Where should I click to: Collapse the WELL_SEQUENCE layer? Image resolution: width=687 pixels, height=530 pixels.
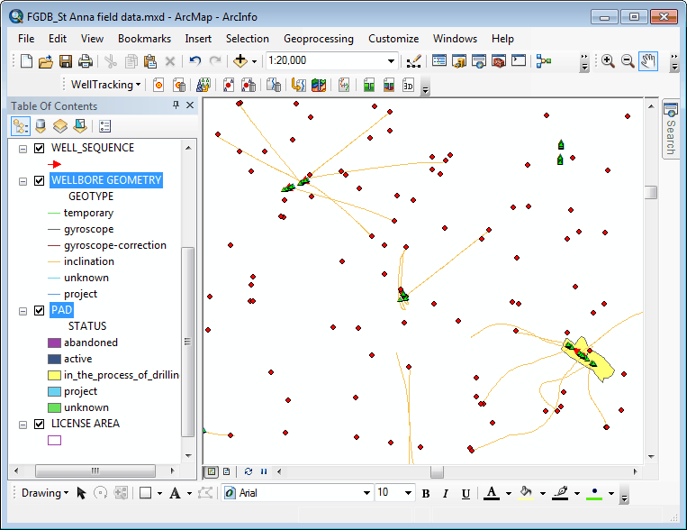coord(23,149)
